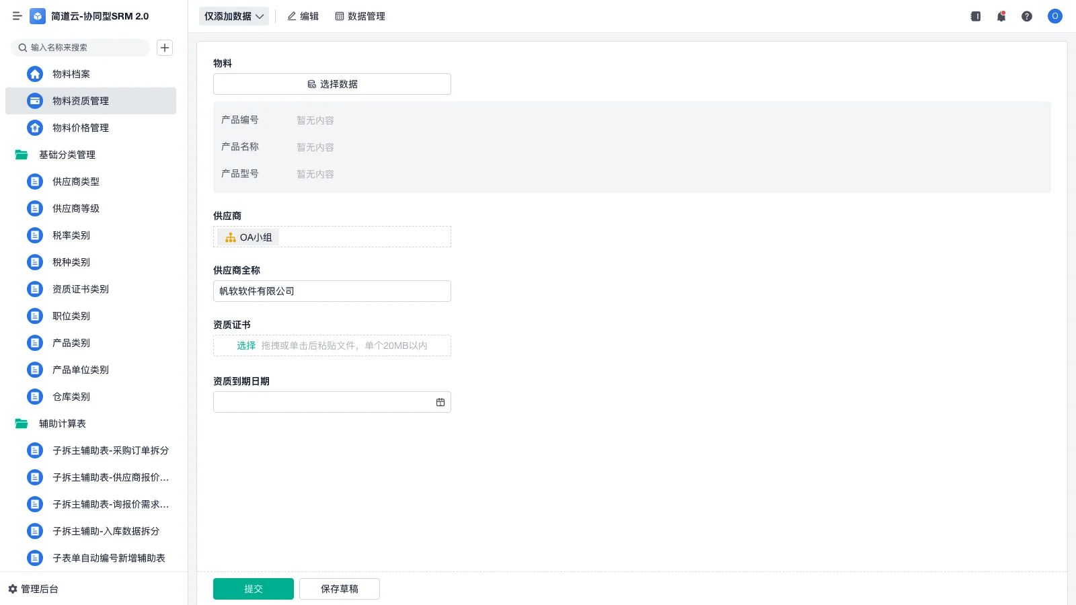This screenshot has width=1076, height=605.
Task: Click the form icon beside 子表单自动编号新增辅助表
Action: click(35, 558)
